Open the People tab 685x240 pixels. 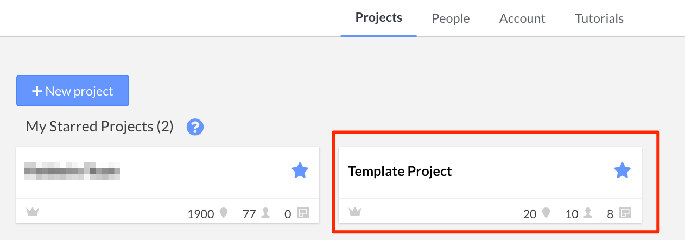point(451,18)
